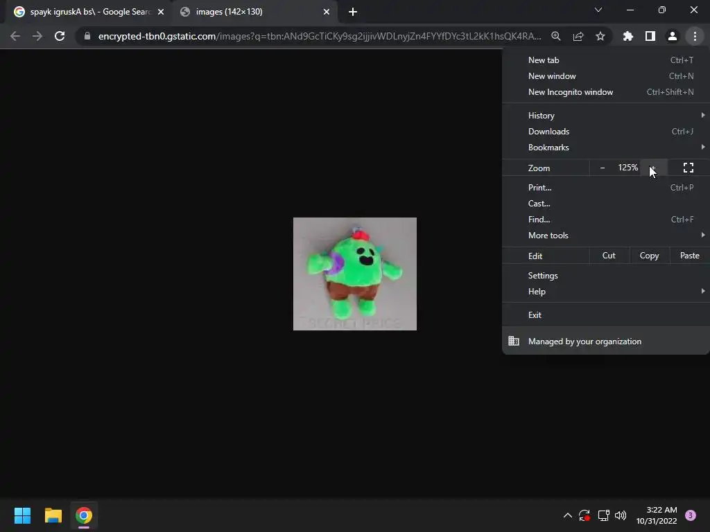
Task: Open the Windows Start menu
Action: 22,515
